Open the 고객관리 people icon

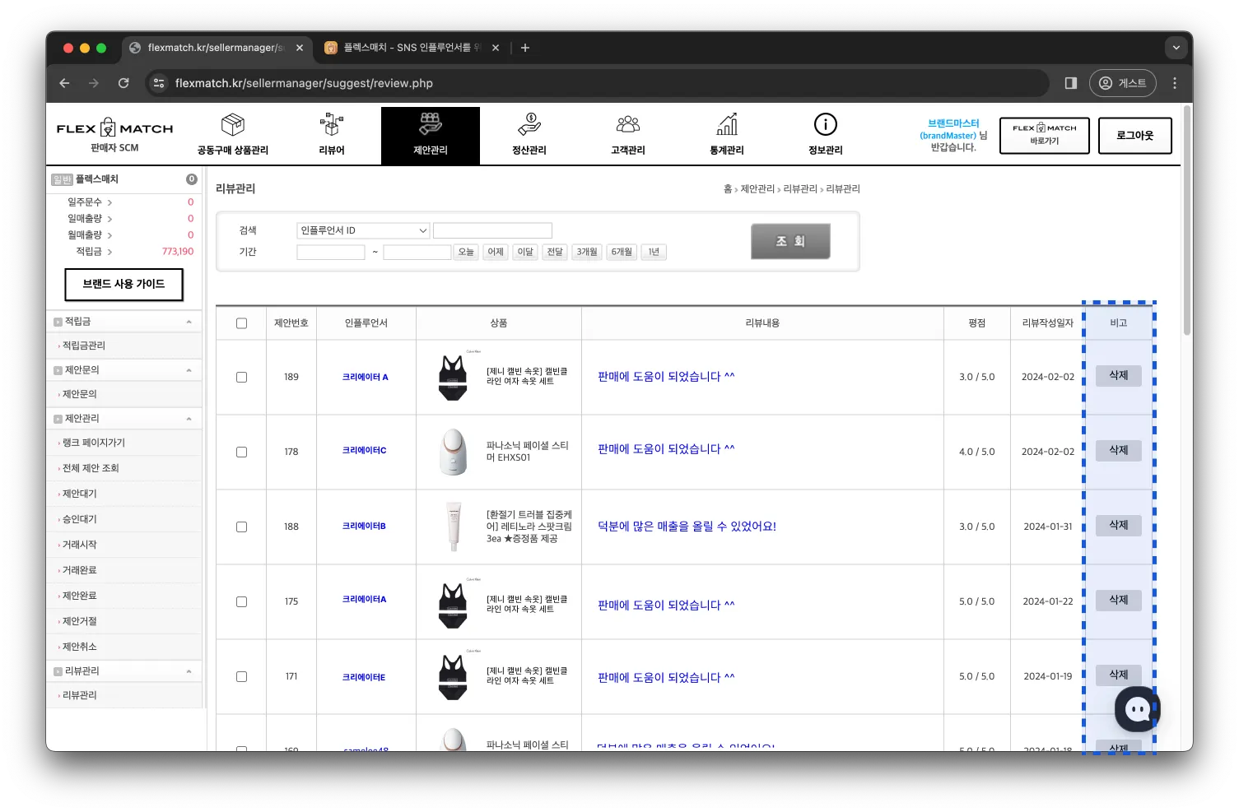tap(628, 125)
